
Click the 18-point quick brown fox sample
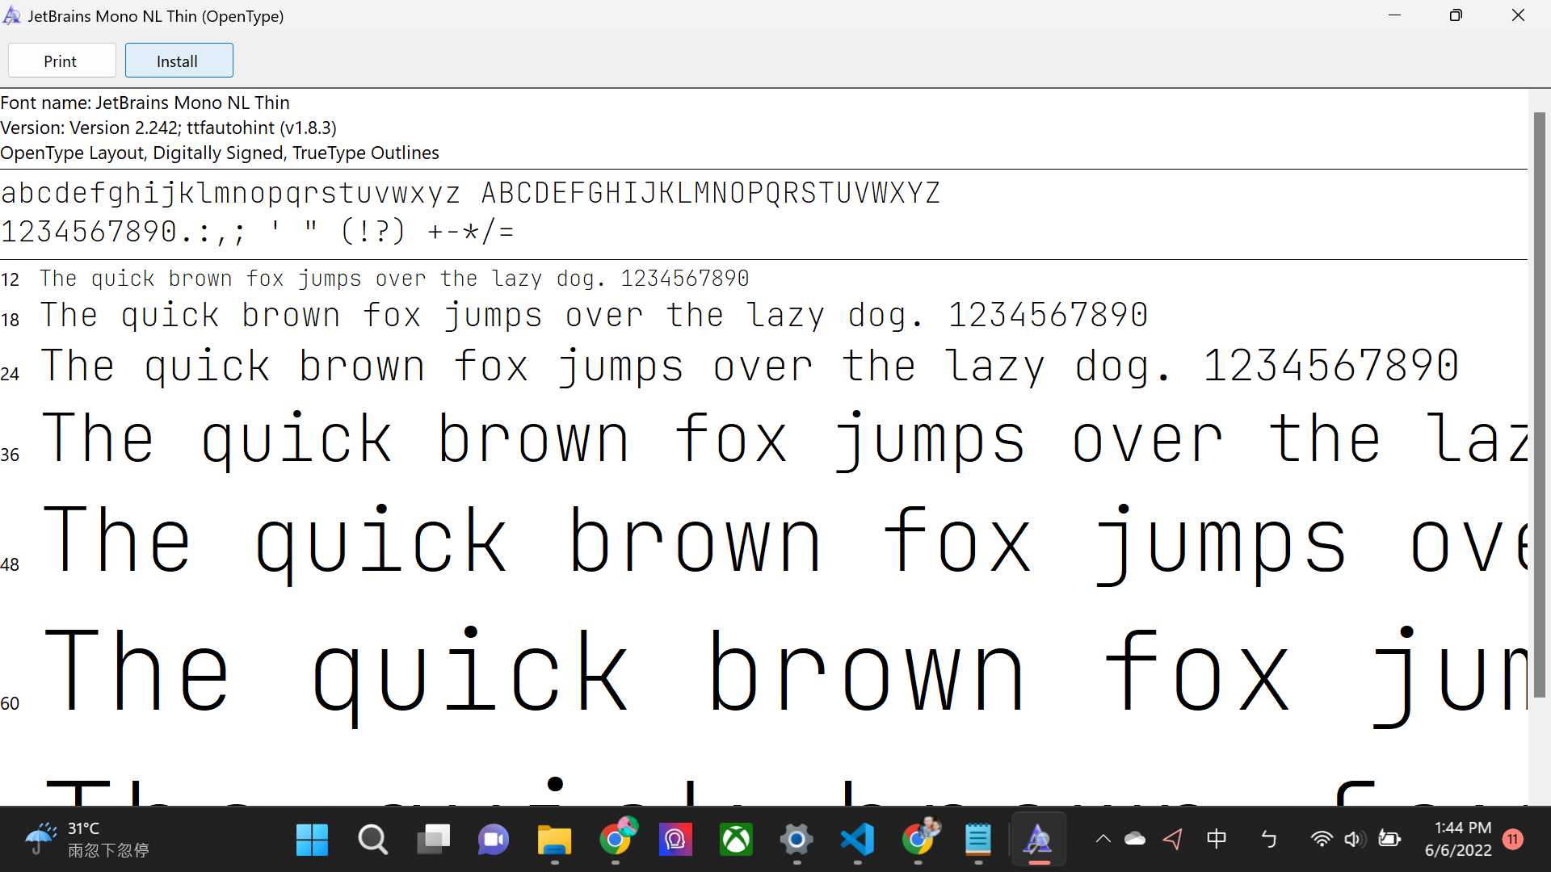pyautogui.click(x=595, y=316)
